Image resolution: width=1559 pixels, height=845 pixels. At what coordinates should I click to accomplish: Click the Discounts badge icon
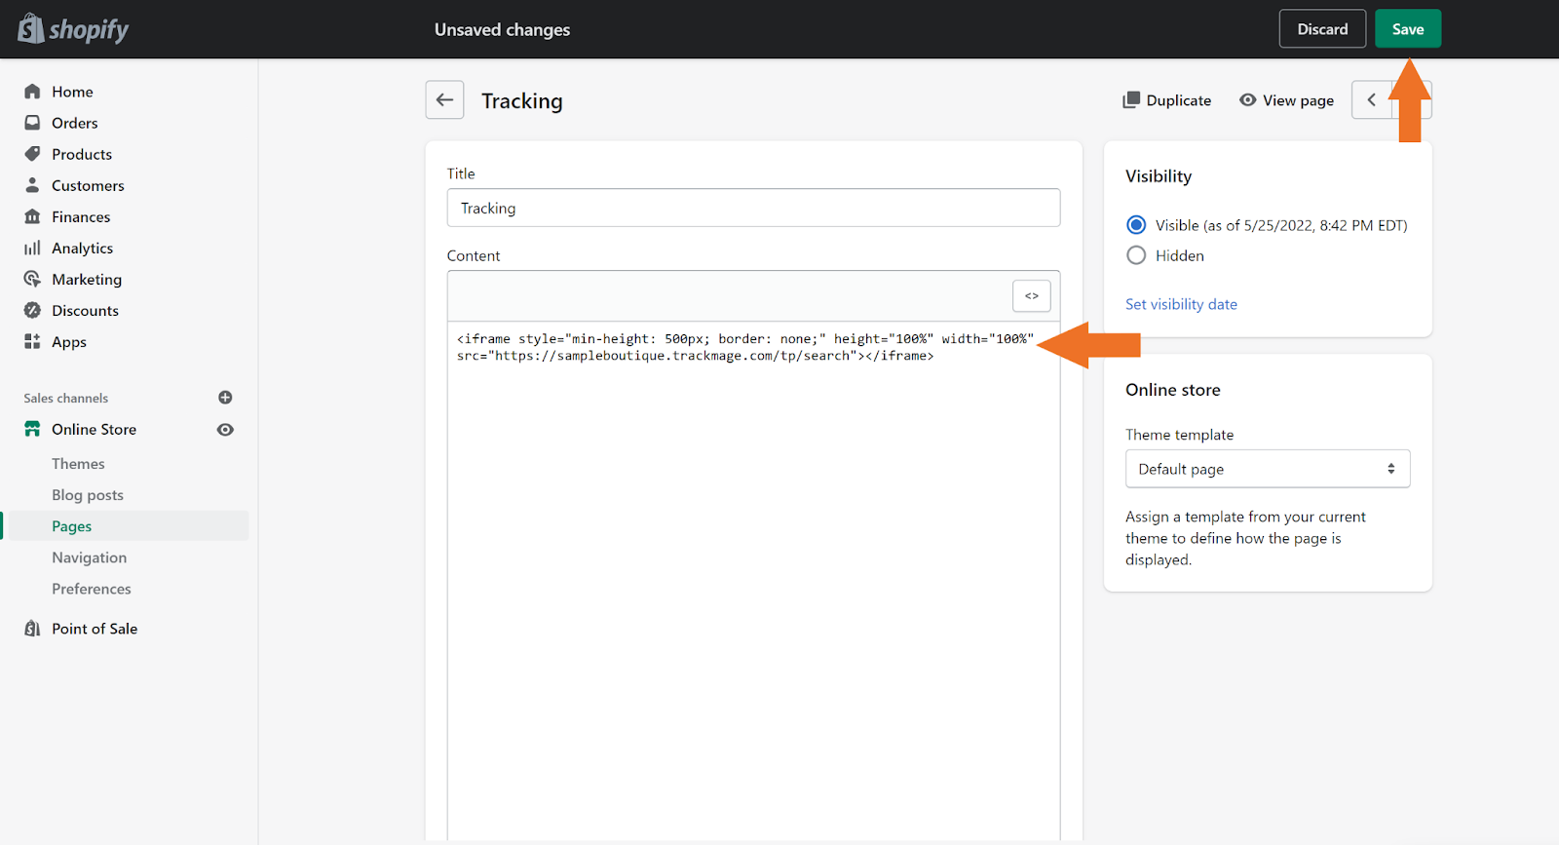point(32,310)
